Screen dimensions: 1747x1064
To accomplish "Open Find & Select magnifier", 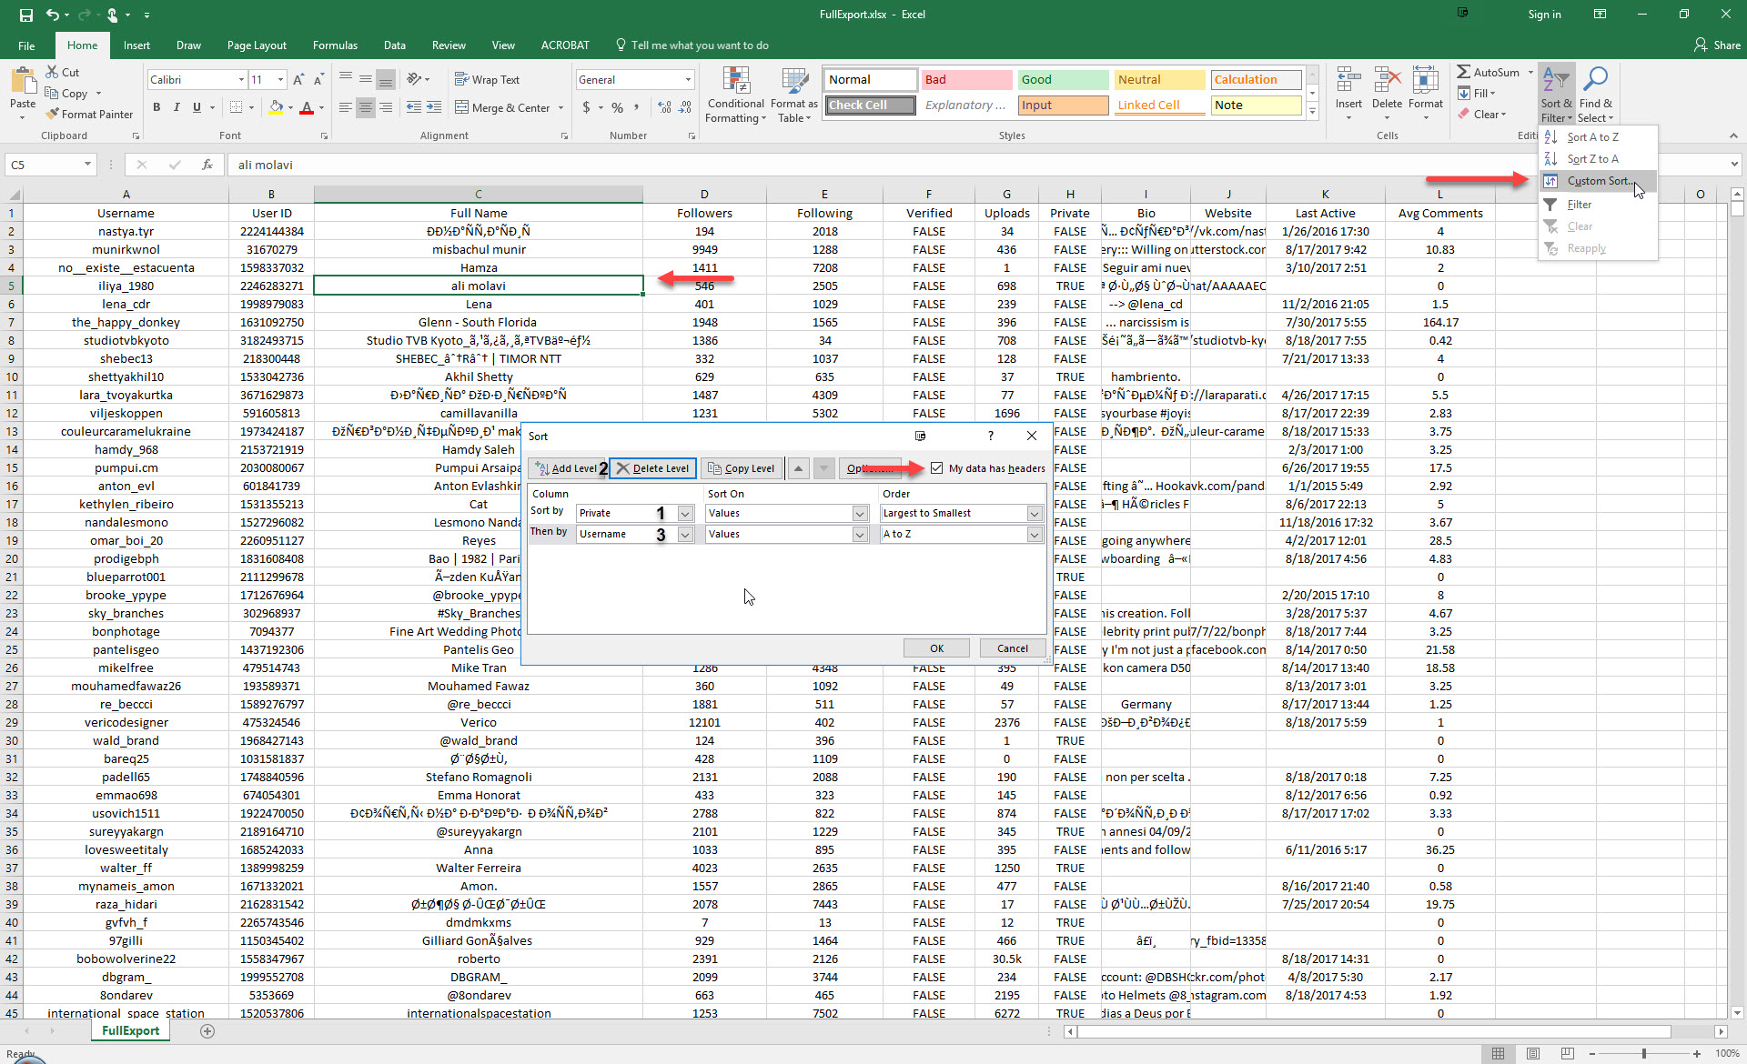I will click(x=1596, y=95).
